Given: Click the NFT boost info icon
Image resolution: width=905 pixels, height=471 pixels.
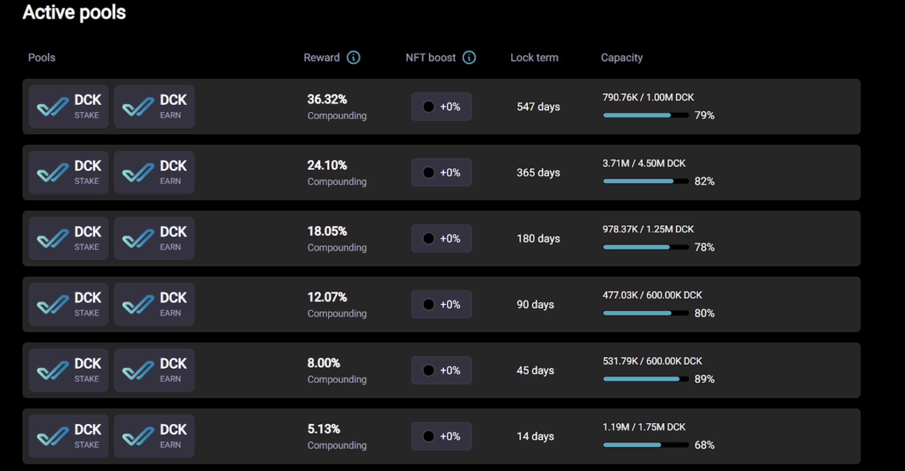Looking at the screenshot, I should pyautogui.click(x=469, y=58).
